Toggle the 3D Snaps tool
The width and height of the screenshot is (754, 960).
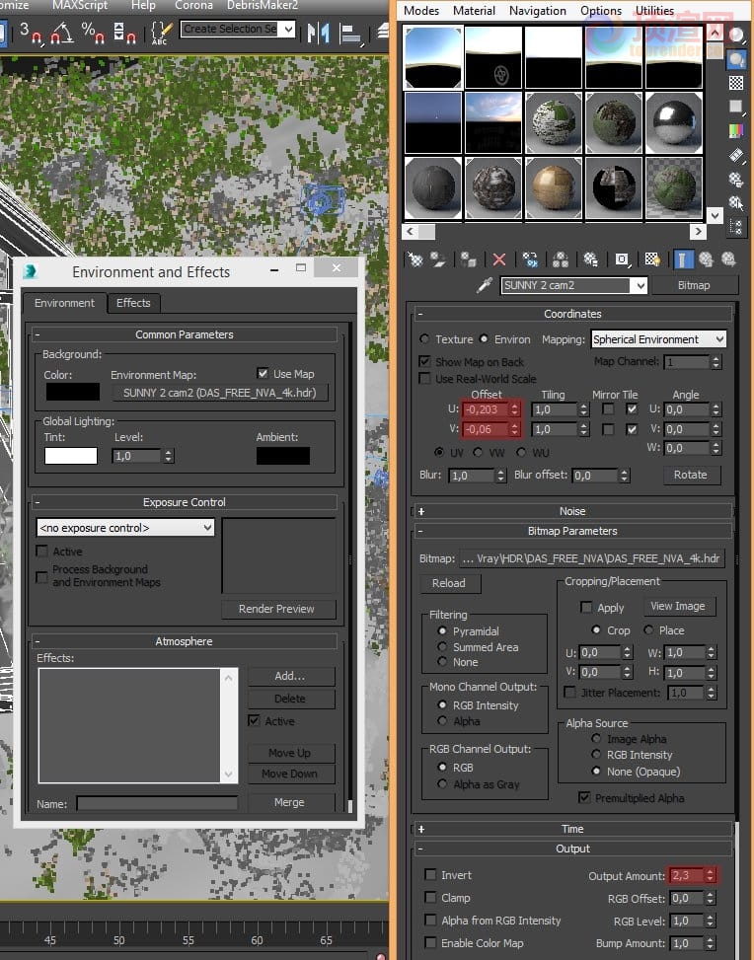point(30,32)
